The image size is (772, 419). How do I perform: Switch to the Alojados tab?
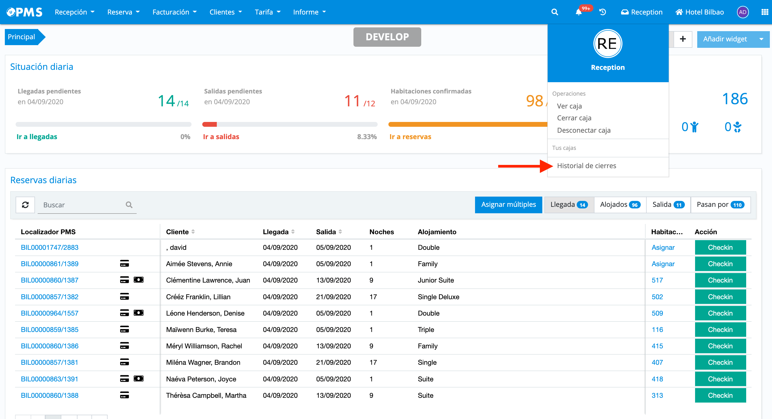pyautogui.click(x=620, y=205)
